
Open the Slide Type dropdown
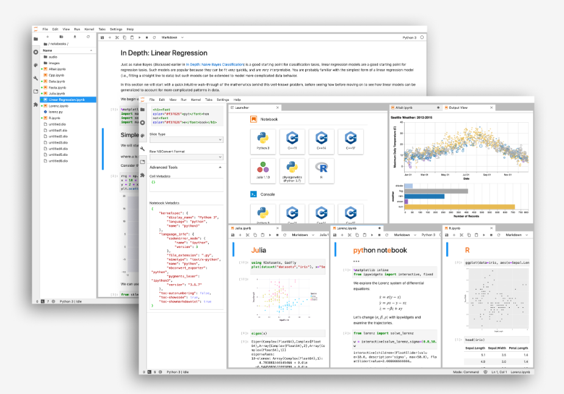(186, 140)
